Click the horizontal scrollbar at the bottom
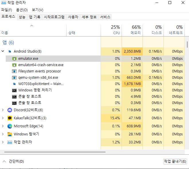The width and height of the screenshot is (189, 169). 55,152
